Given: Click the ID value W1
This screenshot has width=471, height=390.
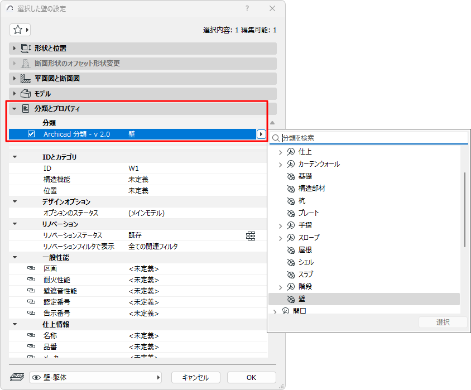Looking at the screenshot, I should click(134, 168).
